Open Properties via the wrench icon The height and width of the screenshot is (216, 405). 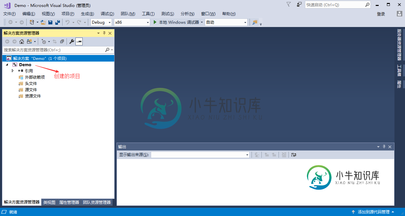[x=71, y=41]
